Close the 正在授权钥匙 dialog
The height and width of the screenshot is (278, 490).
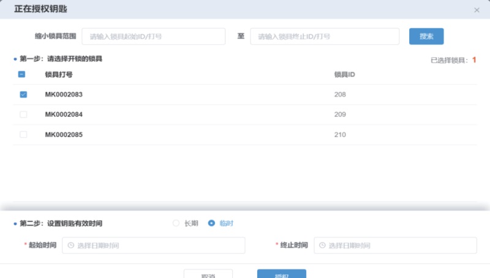[477, 10]
